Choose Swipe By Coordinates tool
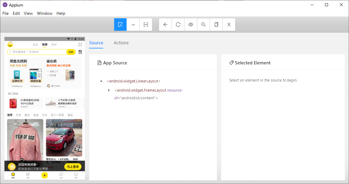Image resolution: width=349 pixels, height=184 pixels. click(x=133, y=25)
